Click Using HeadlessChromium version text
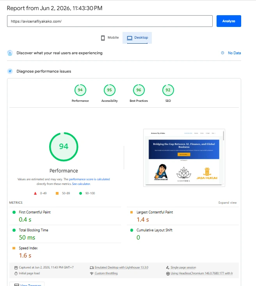 pos(202,273)
